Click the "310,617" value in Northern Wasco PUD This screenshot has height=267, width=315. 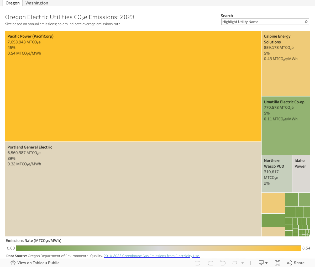coord(271,172)
